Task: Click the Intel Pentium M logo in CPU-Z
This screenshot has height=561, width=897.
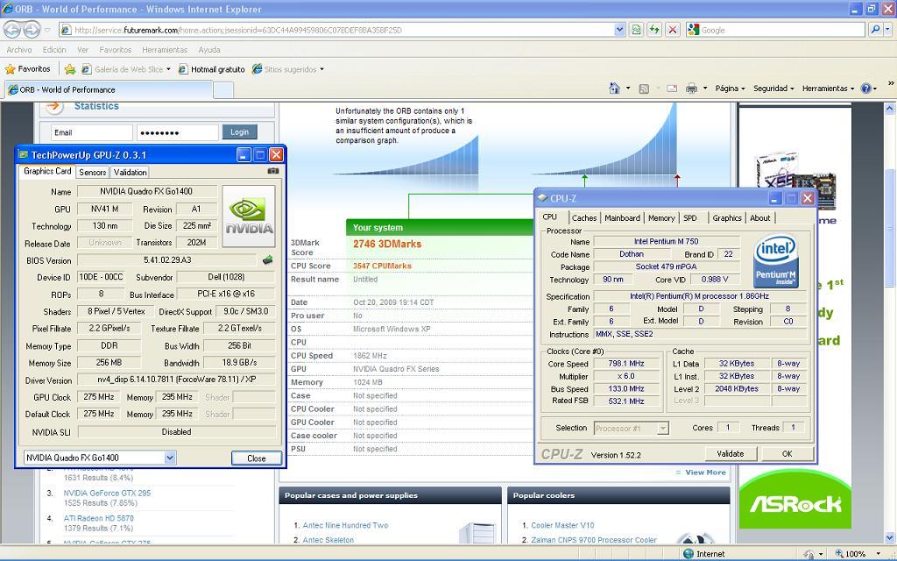Action: point(776,261)
